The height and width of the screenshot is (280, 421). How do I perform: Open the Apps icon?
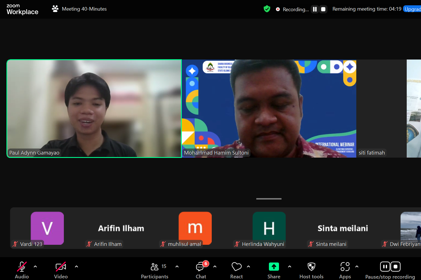[345, 267]
